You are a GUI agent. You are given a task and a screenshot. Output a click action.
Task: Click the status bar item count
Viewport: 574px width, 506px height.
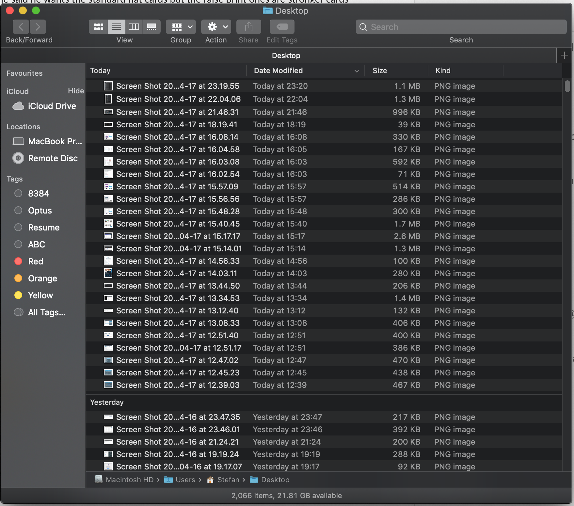(x=287, y=496)
